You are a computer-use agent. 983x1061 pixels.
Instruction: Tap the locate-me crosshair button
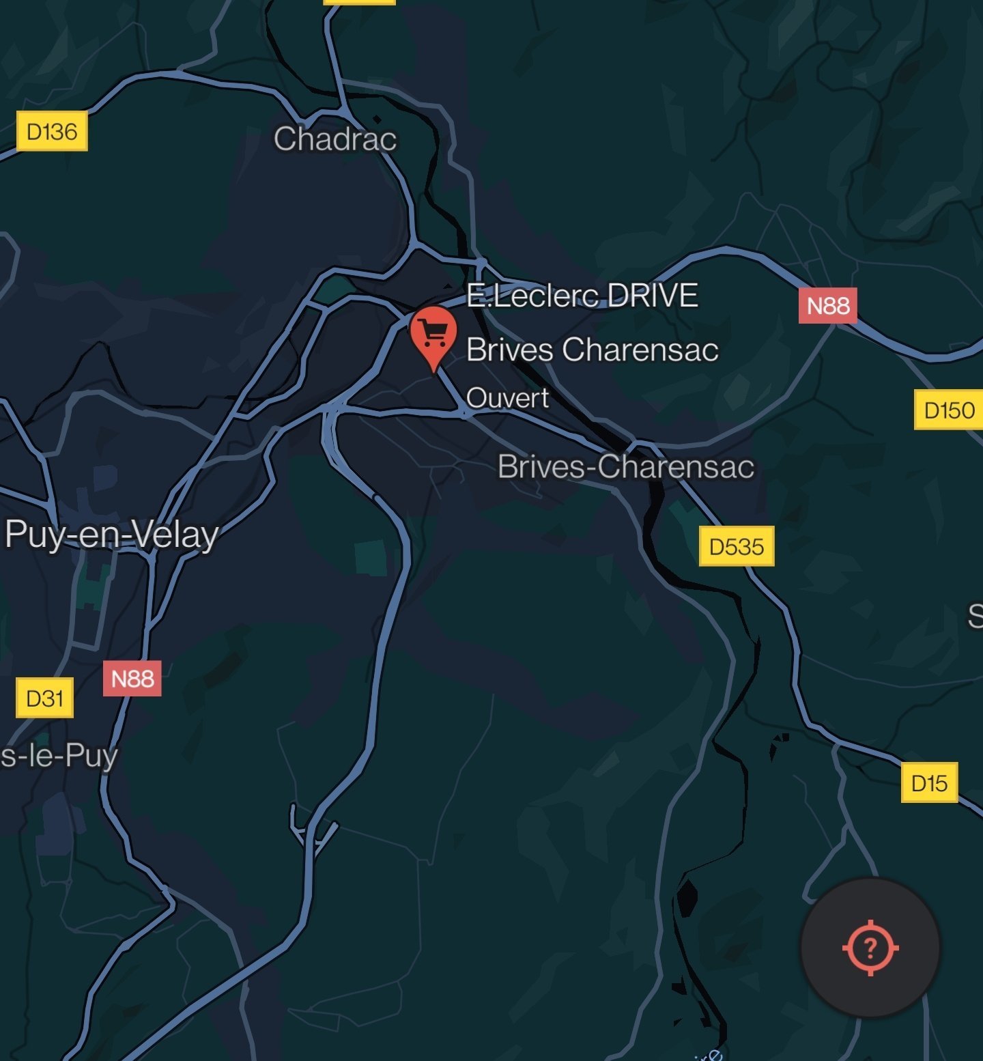870,948
